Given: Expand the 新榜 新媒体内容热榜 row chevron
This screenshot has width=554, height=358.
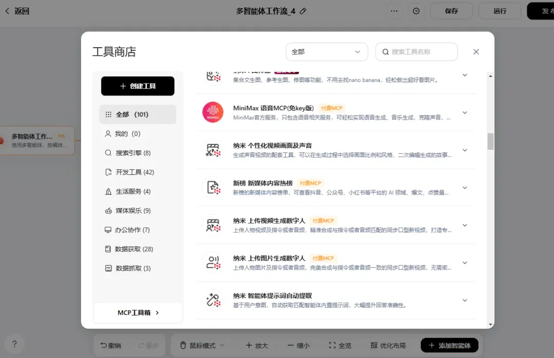Looking at the screenshot, I should pos(465,187).
